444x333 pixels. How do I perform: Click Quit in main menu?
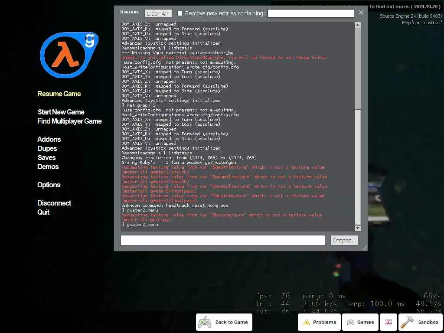(x=43, y=212)
